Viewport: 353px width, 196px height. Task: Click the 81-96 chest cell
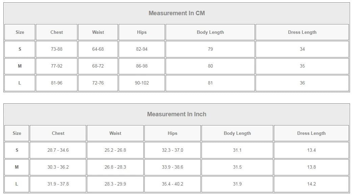[56, 83]
